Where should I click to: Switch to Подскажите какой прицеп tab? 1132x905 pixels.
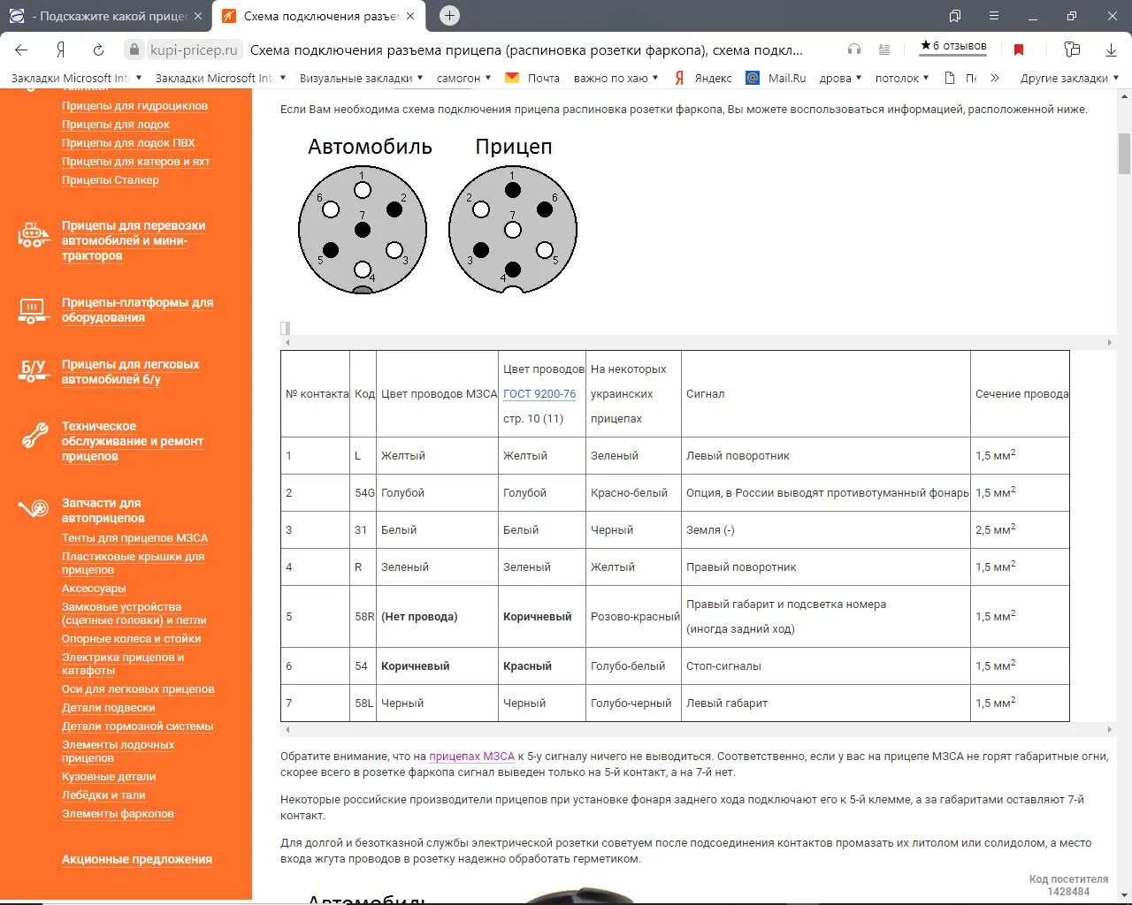tap(106, 16)
